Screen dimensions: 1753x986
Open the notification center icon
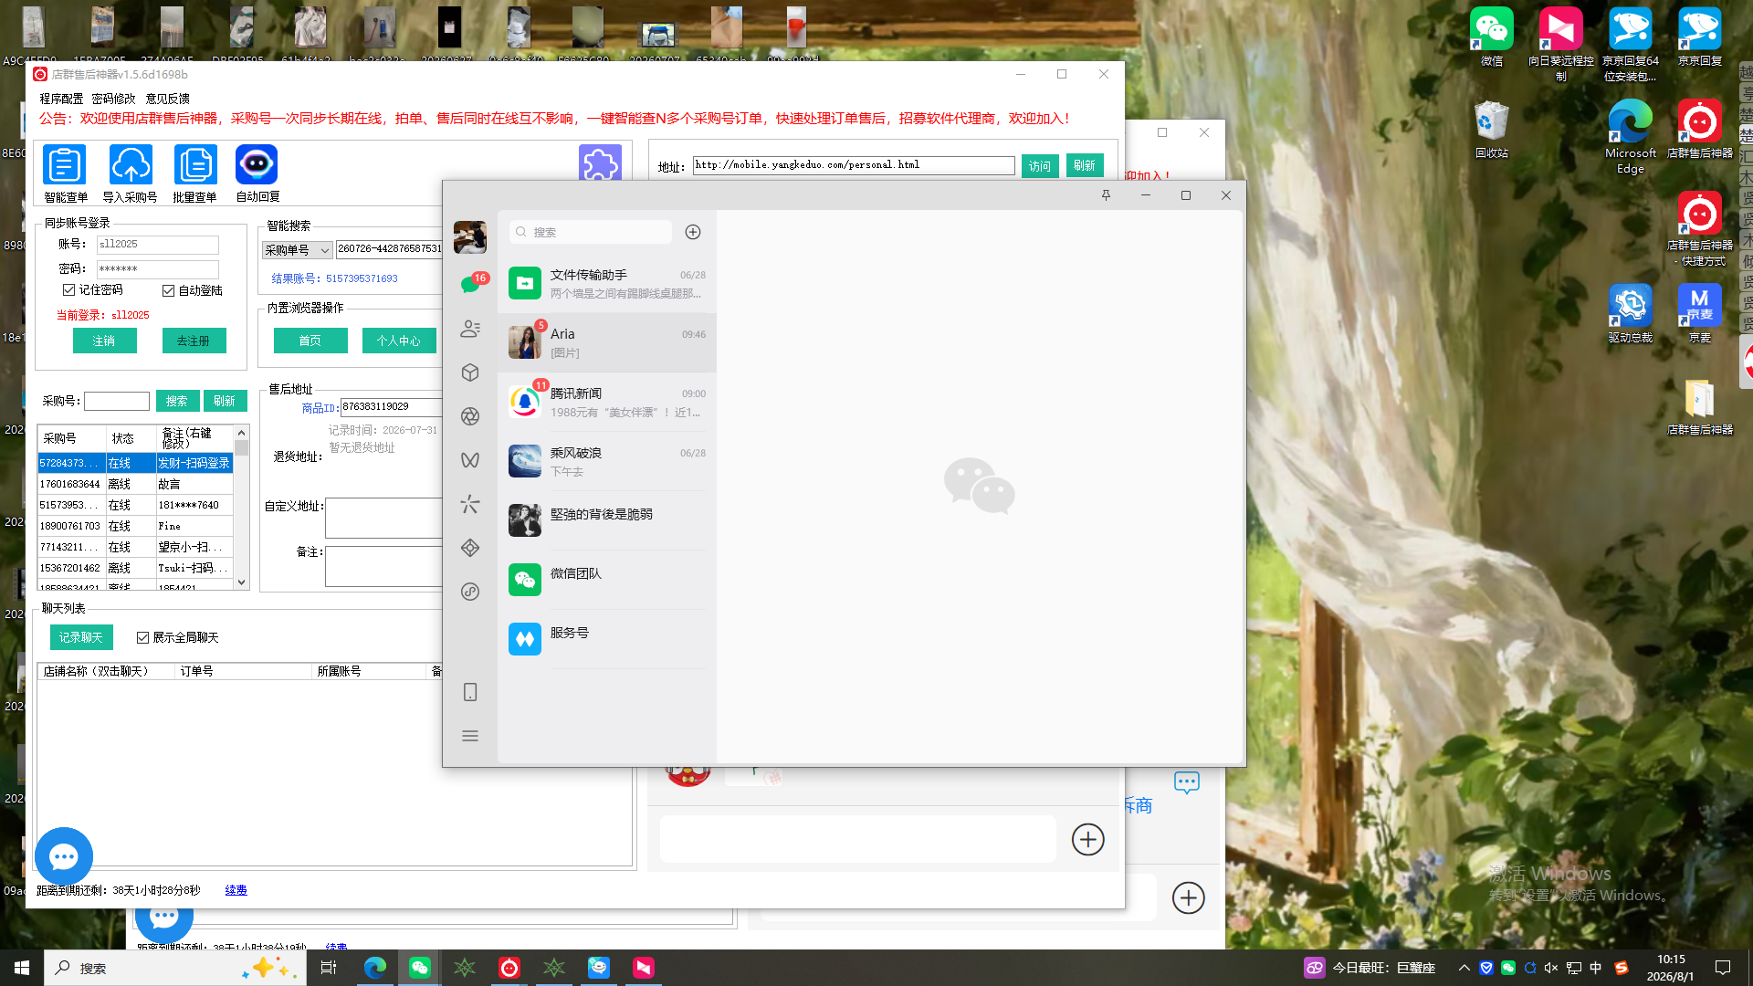(1723, 968)
